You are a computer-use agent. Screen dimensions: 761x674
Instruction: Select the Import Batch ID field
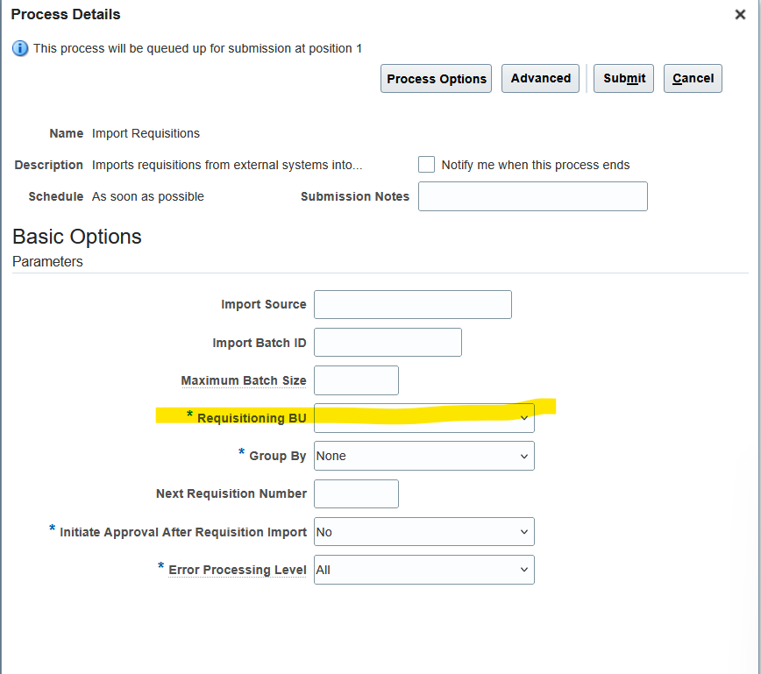[x=388, y=342]
